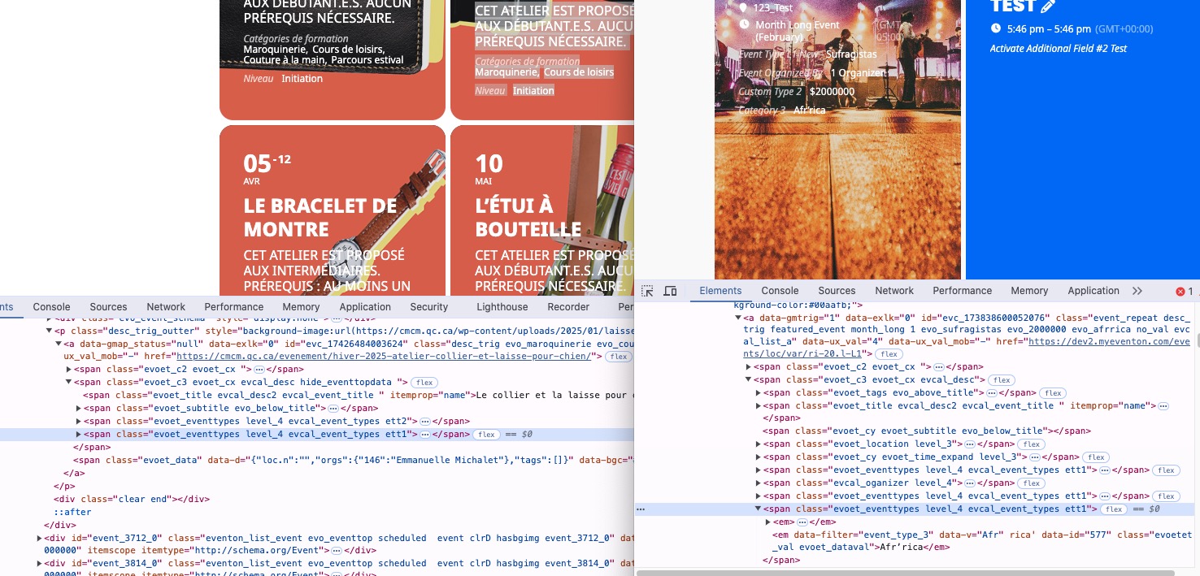The height and width of the screenshot is (576, 1200).
Task: Open Lighthouse tab in left DevTools
Action: tap(502, 307)
